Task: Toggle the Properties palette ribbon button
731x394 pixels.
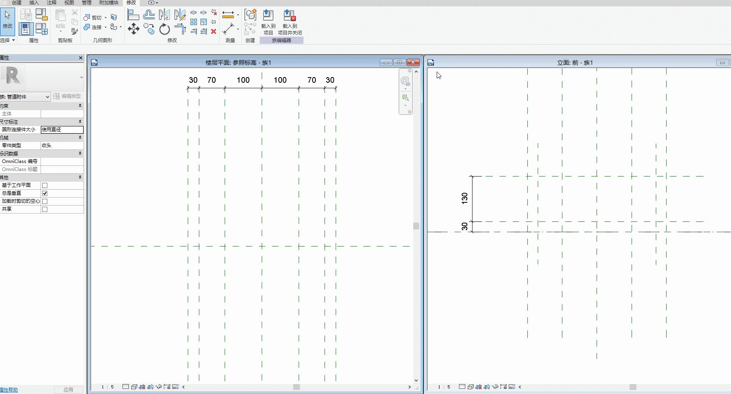Action: pyautogui.click(x=26, y=29)
